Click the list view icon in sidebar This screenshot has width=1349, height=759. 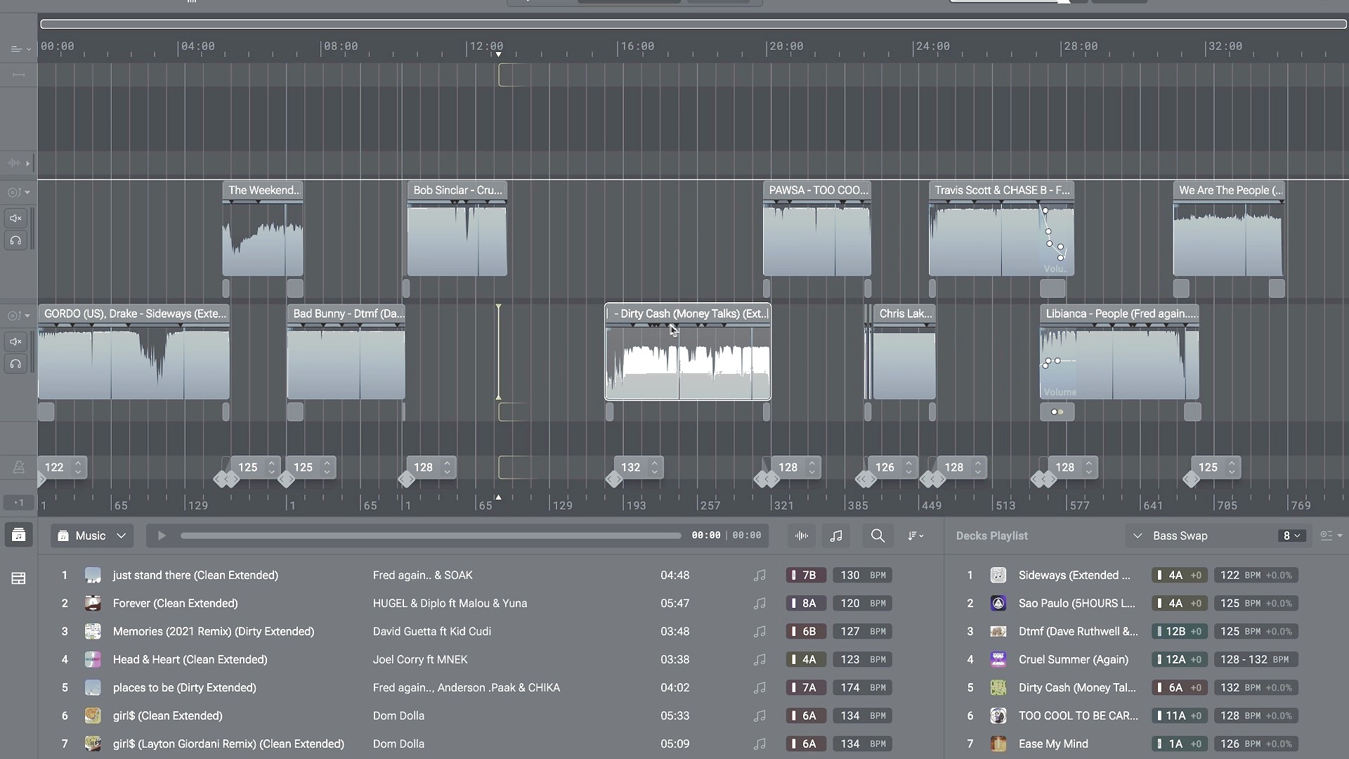pos(18,578)
